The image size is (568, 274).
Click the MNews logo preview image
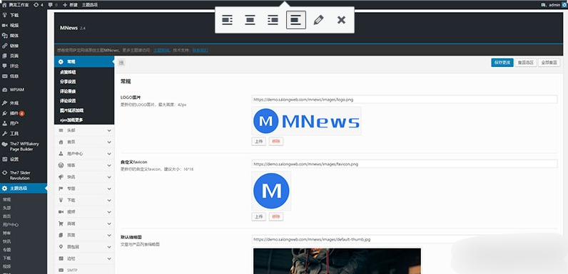click(x=306, y=121)
